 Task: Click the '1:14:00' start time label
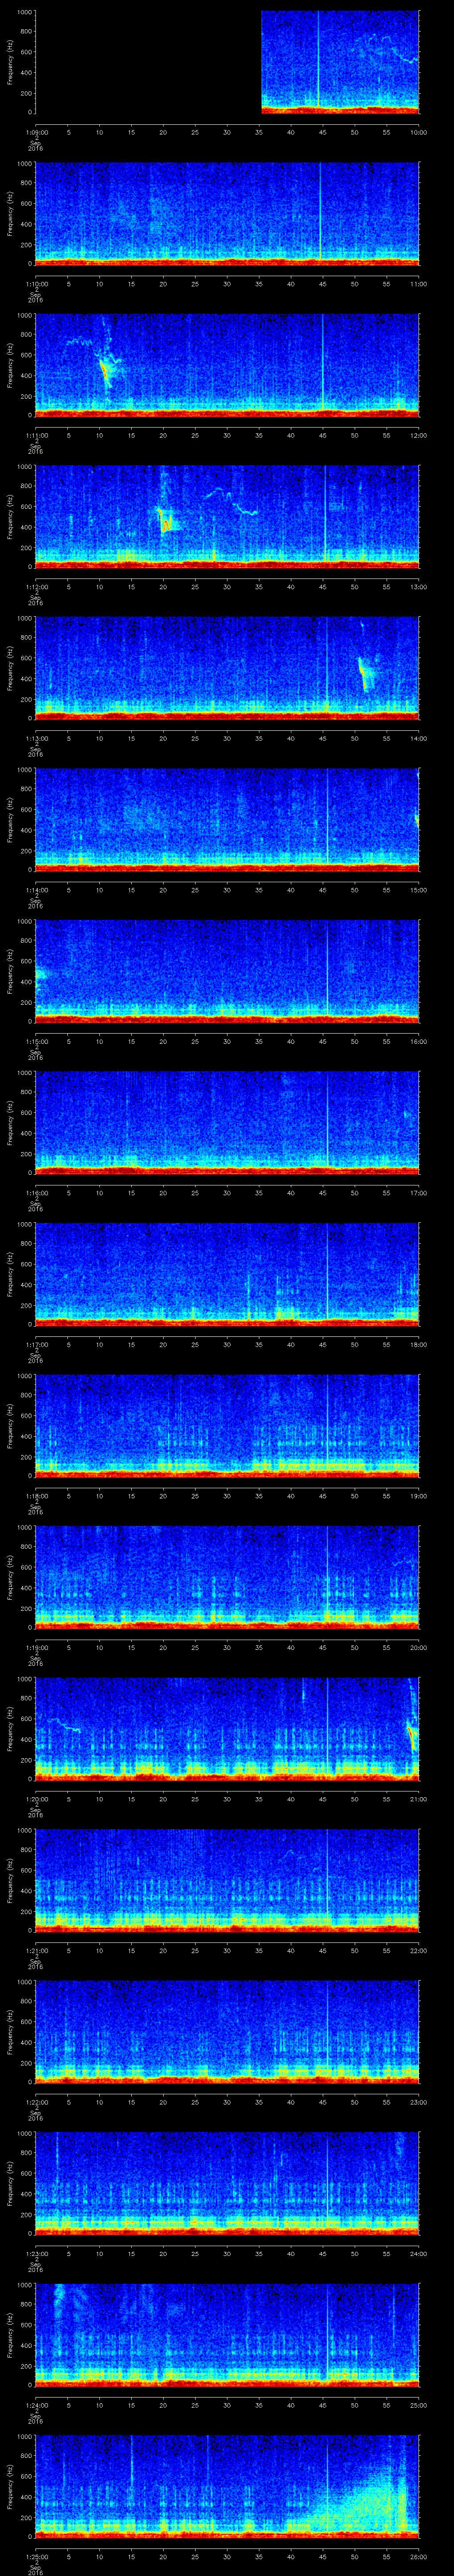click(x=36, y=890)
